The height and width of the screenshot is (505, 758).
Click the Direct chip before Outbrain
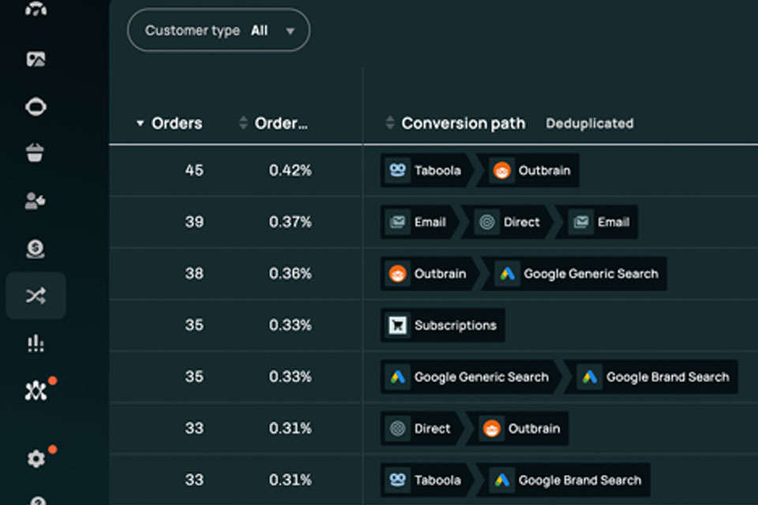418,428
